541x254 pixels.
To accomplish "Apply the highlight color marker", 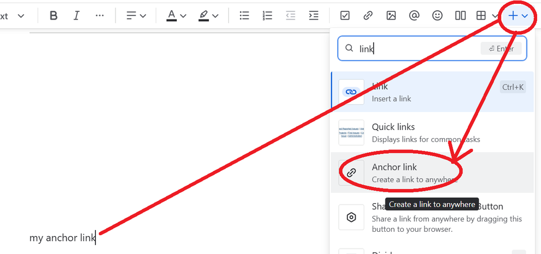I will [204, 16].
